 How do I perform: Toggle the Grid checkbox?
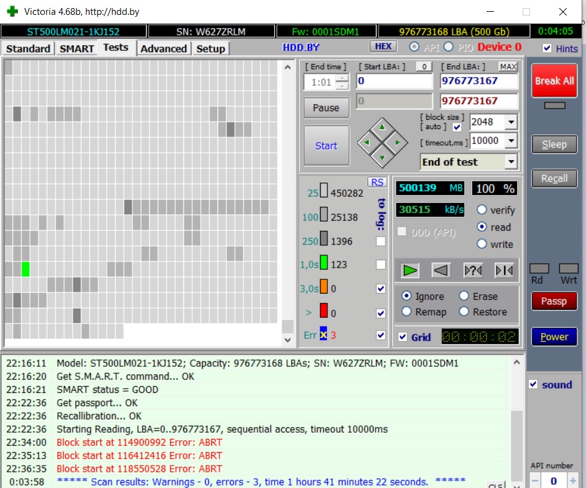pyautogui.click(x=403, y=337)
